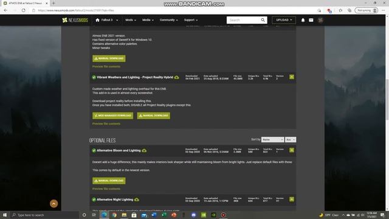Manual Download the Atmos ENB 2021 file

coord(109,58)
